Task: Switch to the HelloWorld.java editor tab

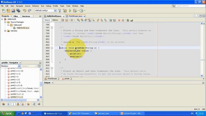Action: [x=54, y=16]
